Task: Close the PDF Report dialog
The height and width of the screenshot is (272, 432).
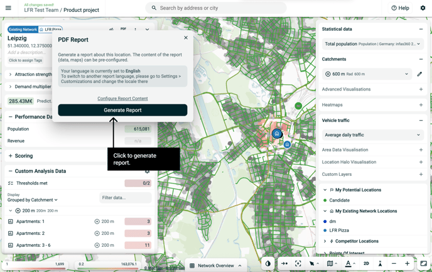Action: tap(186, 38)
